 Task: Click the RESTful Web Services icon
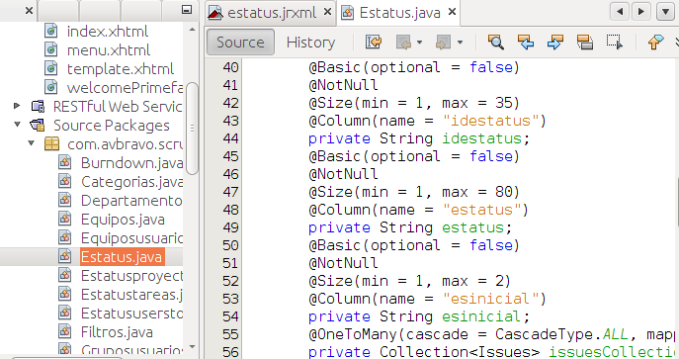click(38, 107)
